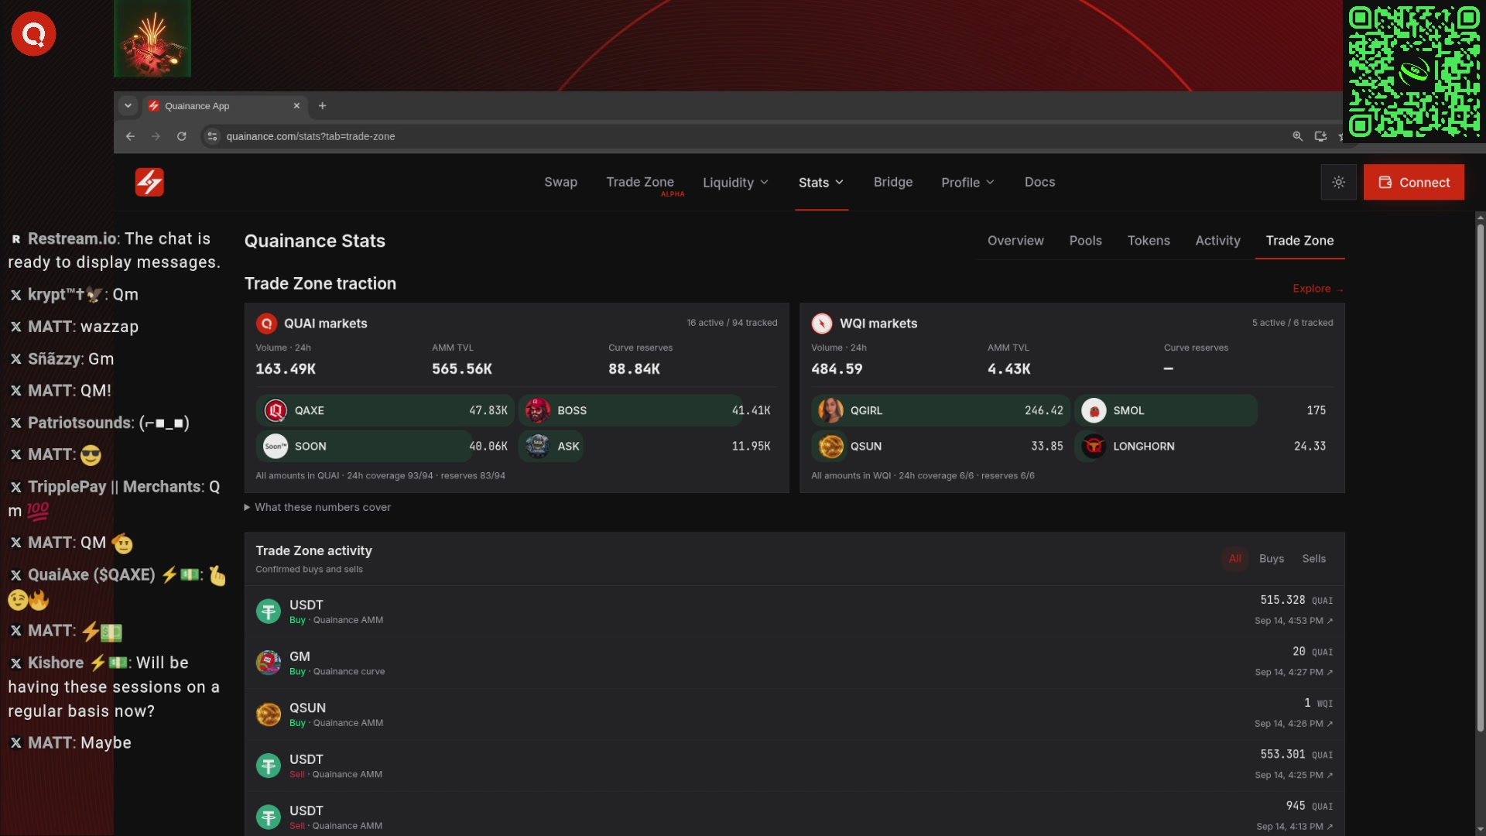Reload the page with the refresh icon
The height and width of the screenshot is (836, 1486).
(181, 136)
